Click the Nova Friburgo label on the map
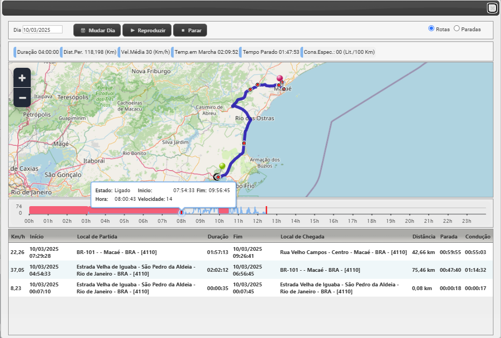Image resolution: width=501 pixels, height=338 pixels. pos(151,71)
